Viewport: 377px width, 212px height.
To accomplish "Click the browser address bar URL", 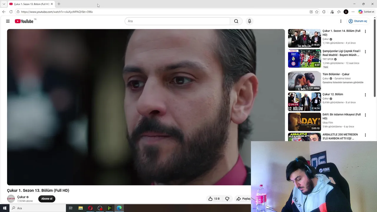I will [57, 12].
